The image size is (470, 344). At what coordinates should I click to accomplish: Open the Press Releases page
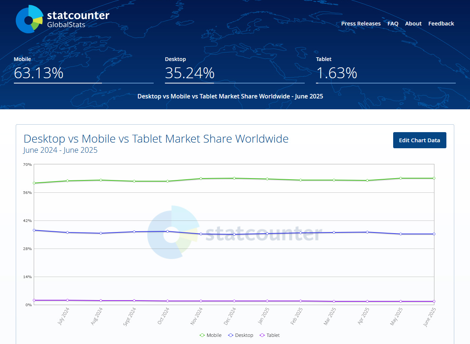coord(361,24)
